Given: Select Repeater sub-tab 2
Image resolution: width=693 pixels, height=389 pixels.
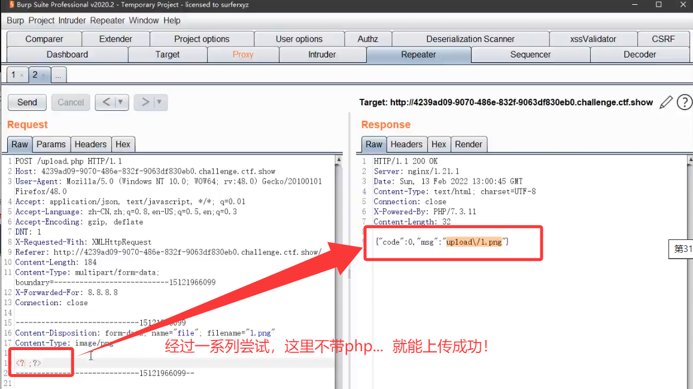Looking at the screenshot, I should point(35,75).
